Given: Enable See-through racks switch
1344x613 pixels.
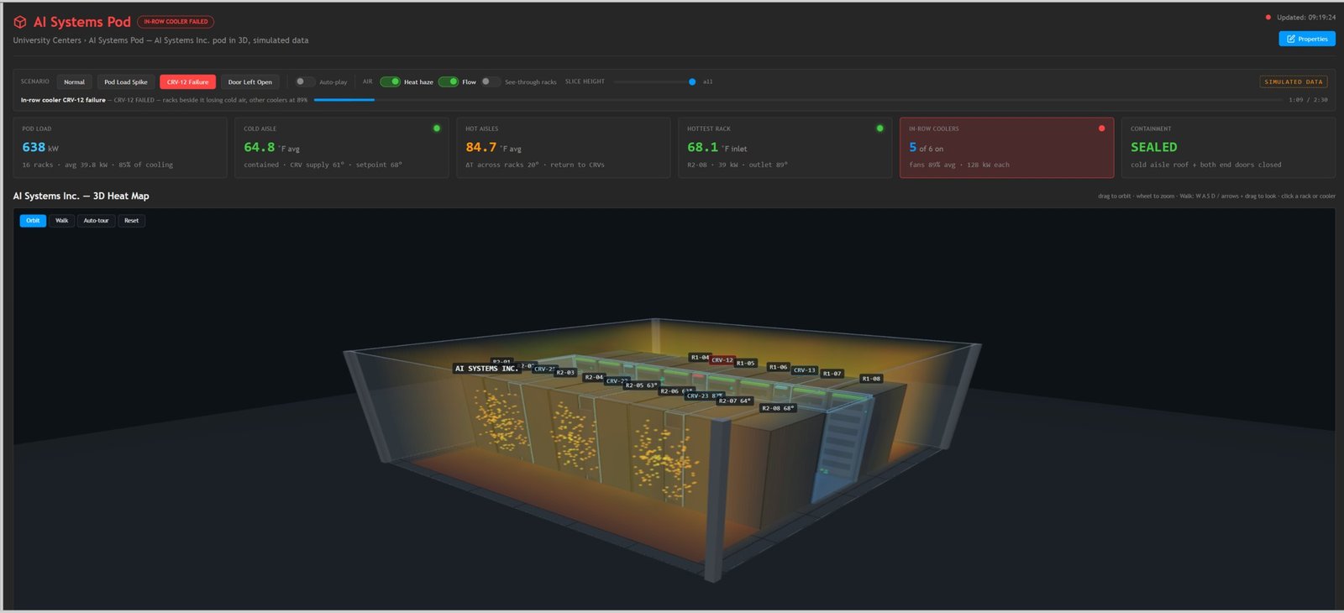Looking at the screenshot, I should [491, 81].
